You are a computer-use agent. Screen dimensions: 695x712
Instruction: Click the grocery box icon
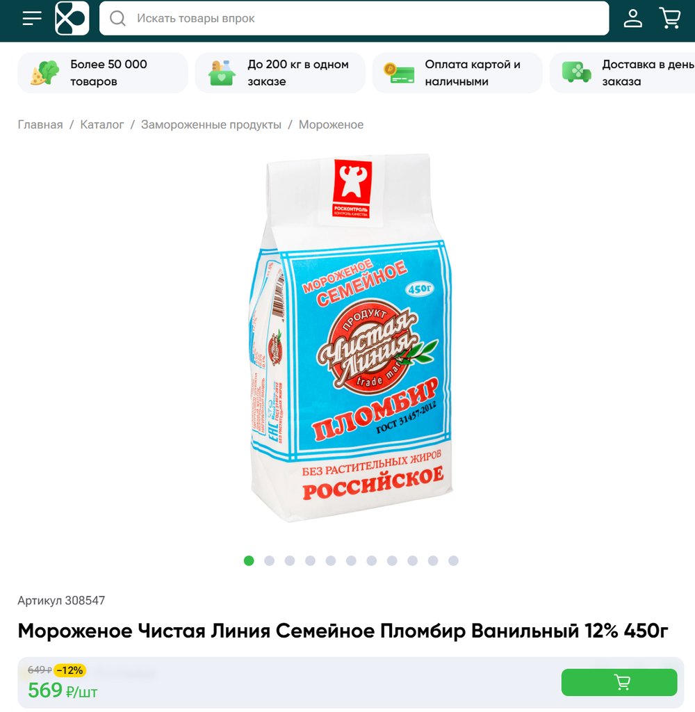[222, 72]
